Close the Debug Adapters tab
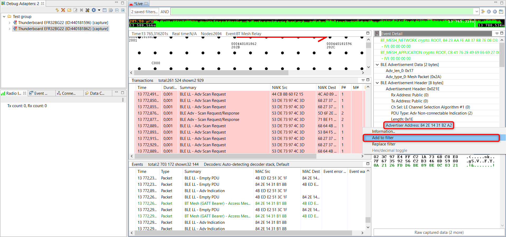506x237 pixels. [x=43, y=3]
